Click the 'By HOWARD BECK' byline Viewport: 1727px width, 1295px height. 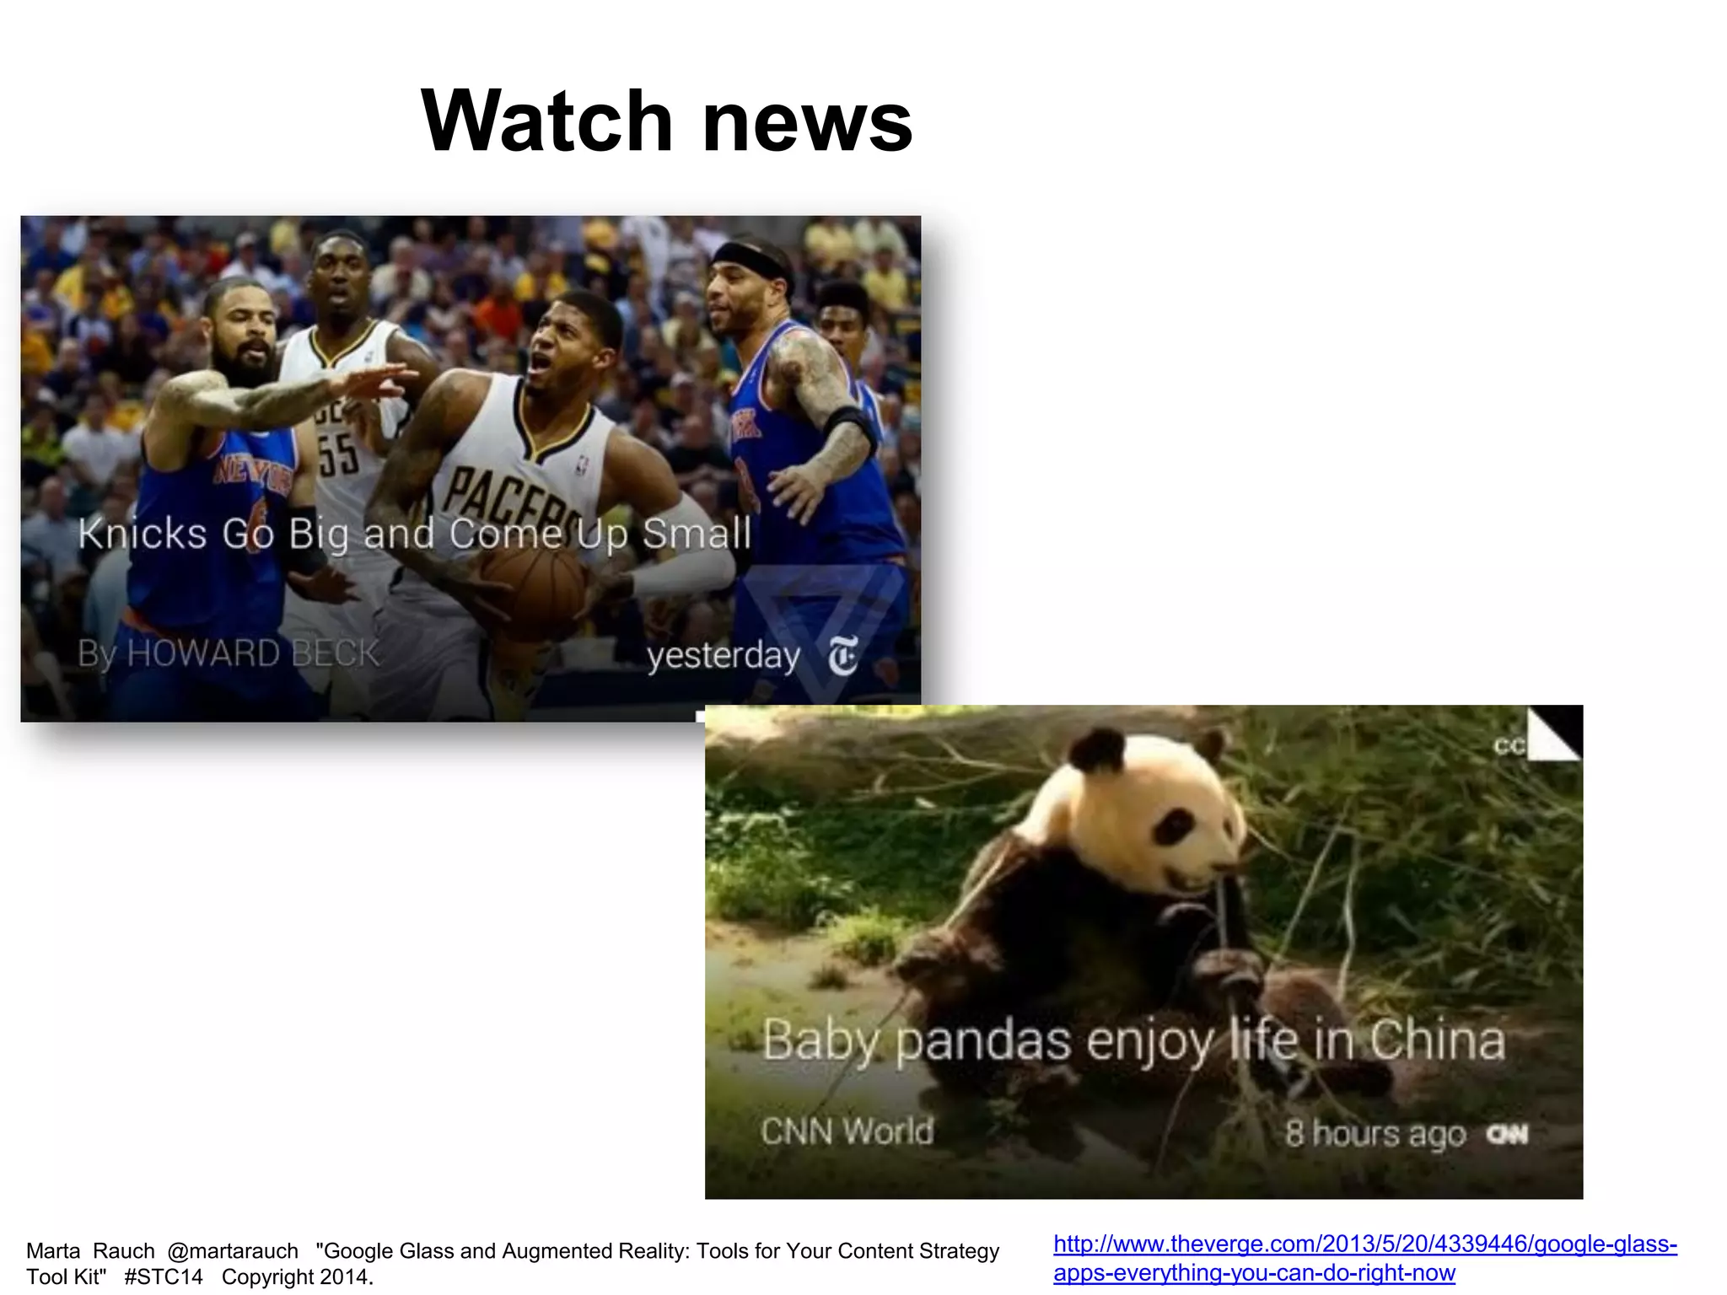click(x=228, y=653)
